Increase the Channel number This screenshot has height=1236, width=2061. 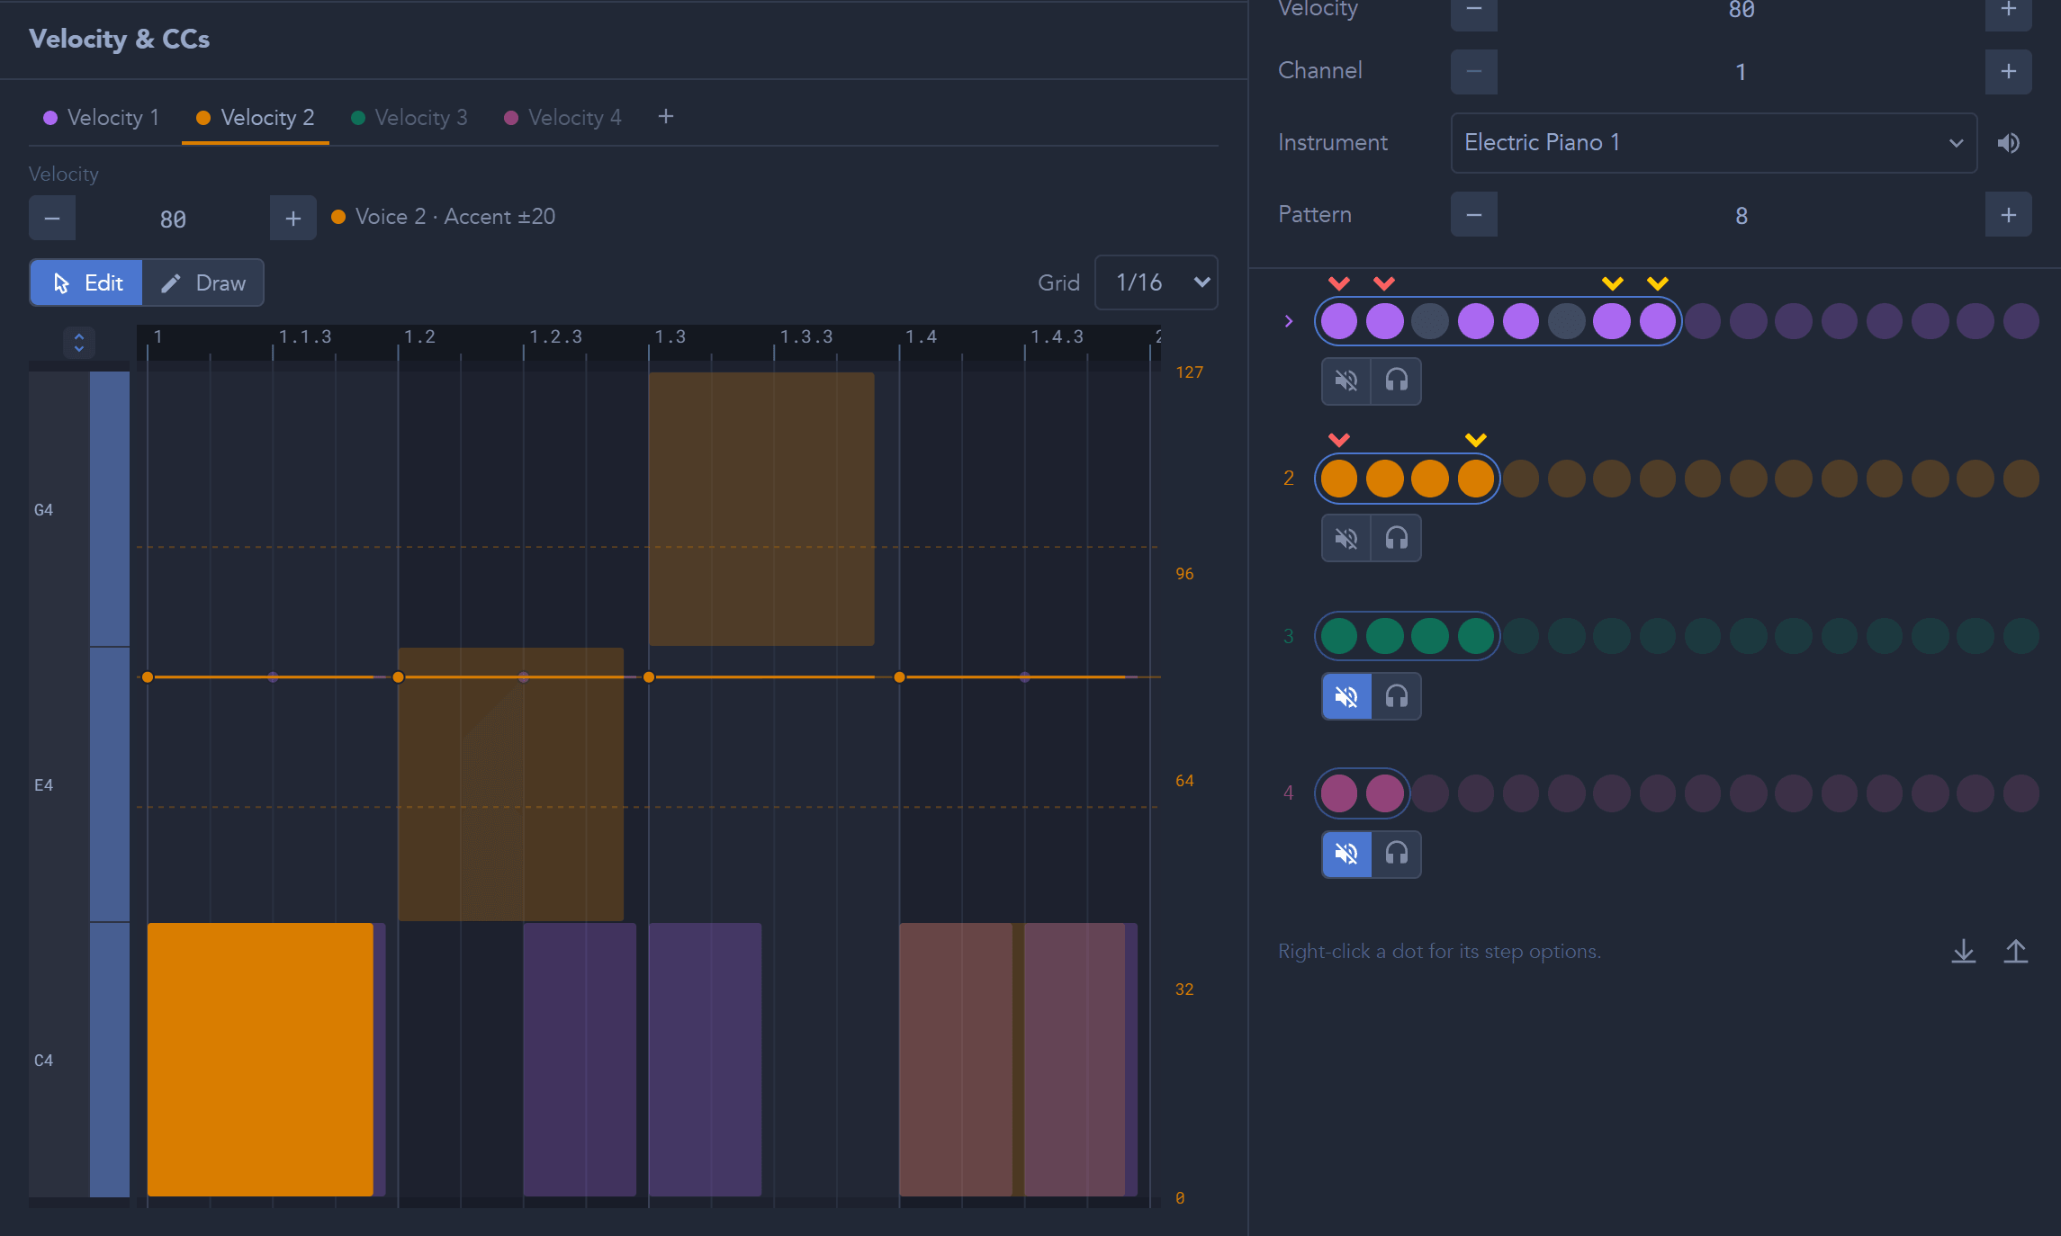tap(2008, 72)
